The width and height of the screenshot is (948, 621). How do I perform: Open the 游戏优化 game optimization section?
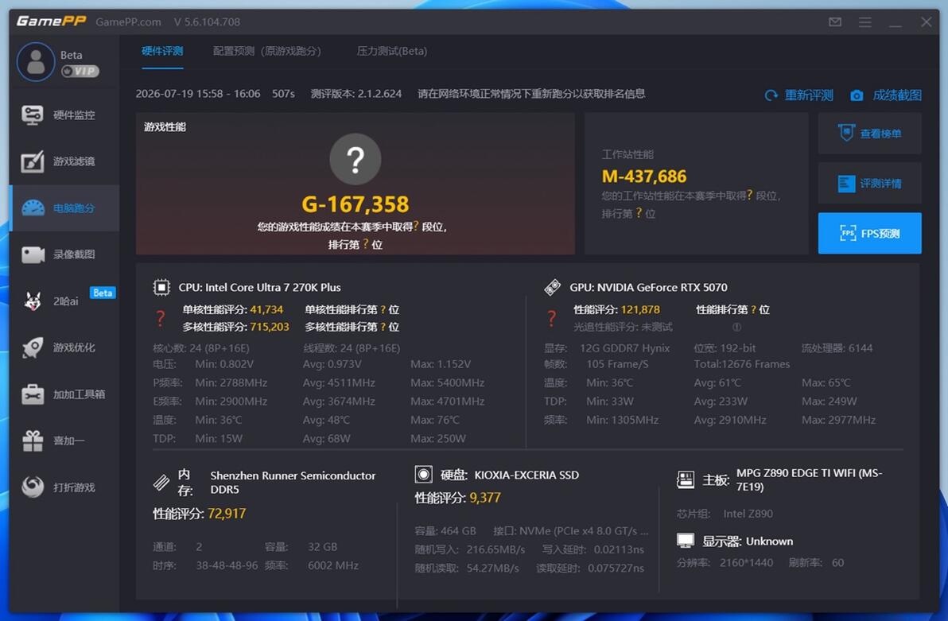[64, 347]
